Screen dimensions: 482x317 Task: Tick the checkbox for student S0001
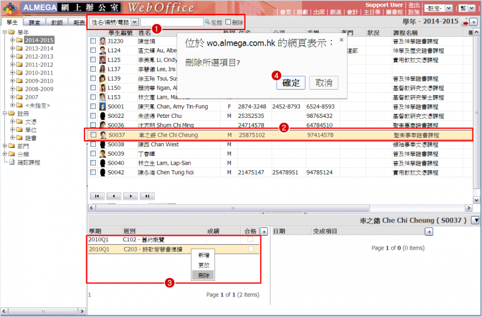click(93, 106)
